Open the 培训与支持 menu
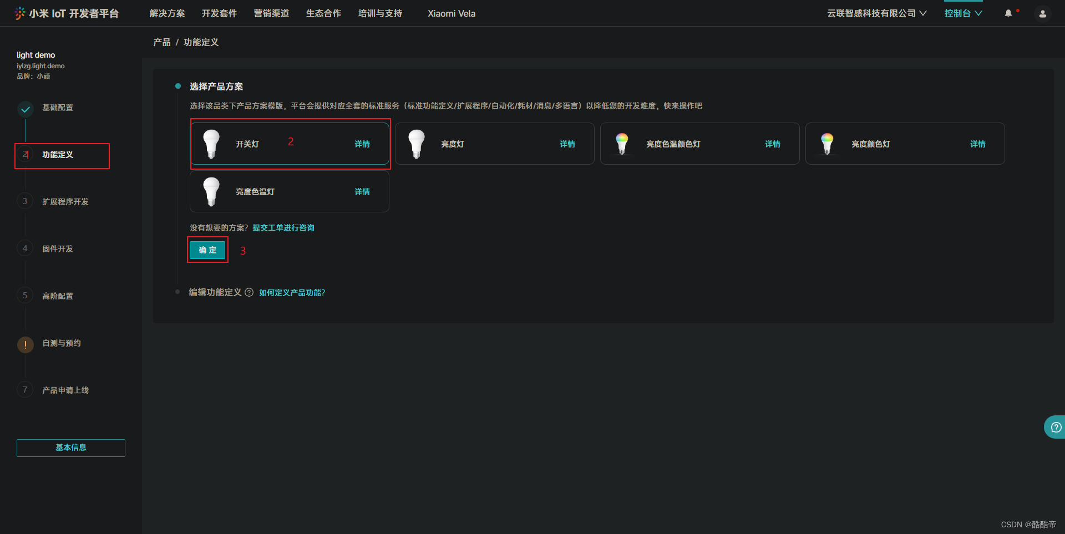The image size is (1065, 534). (380, 13)
